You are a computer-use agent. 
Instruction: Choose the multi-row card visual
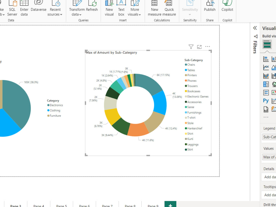tap(266, 92)
